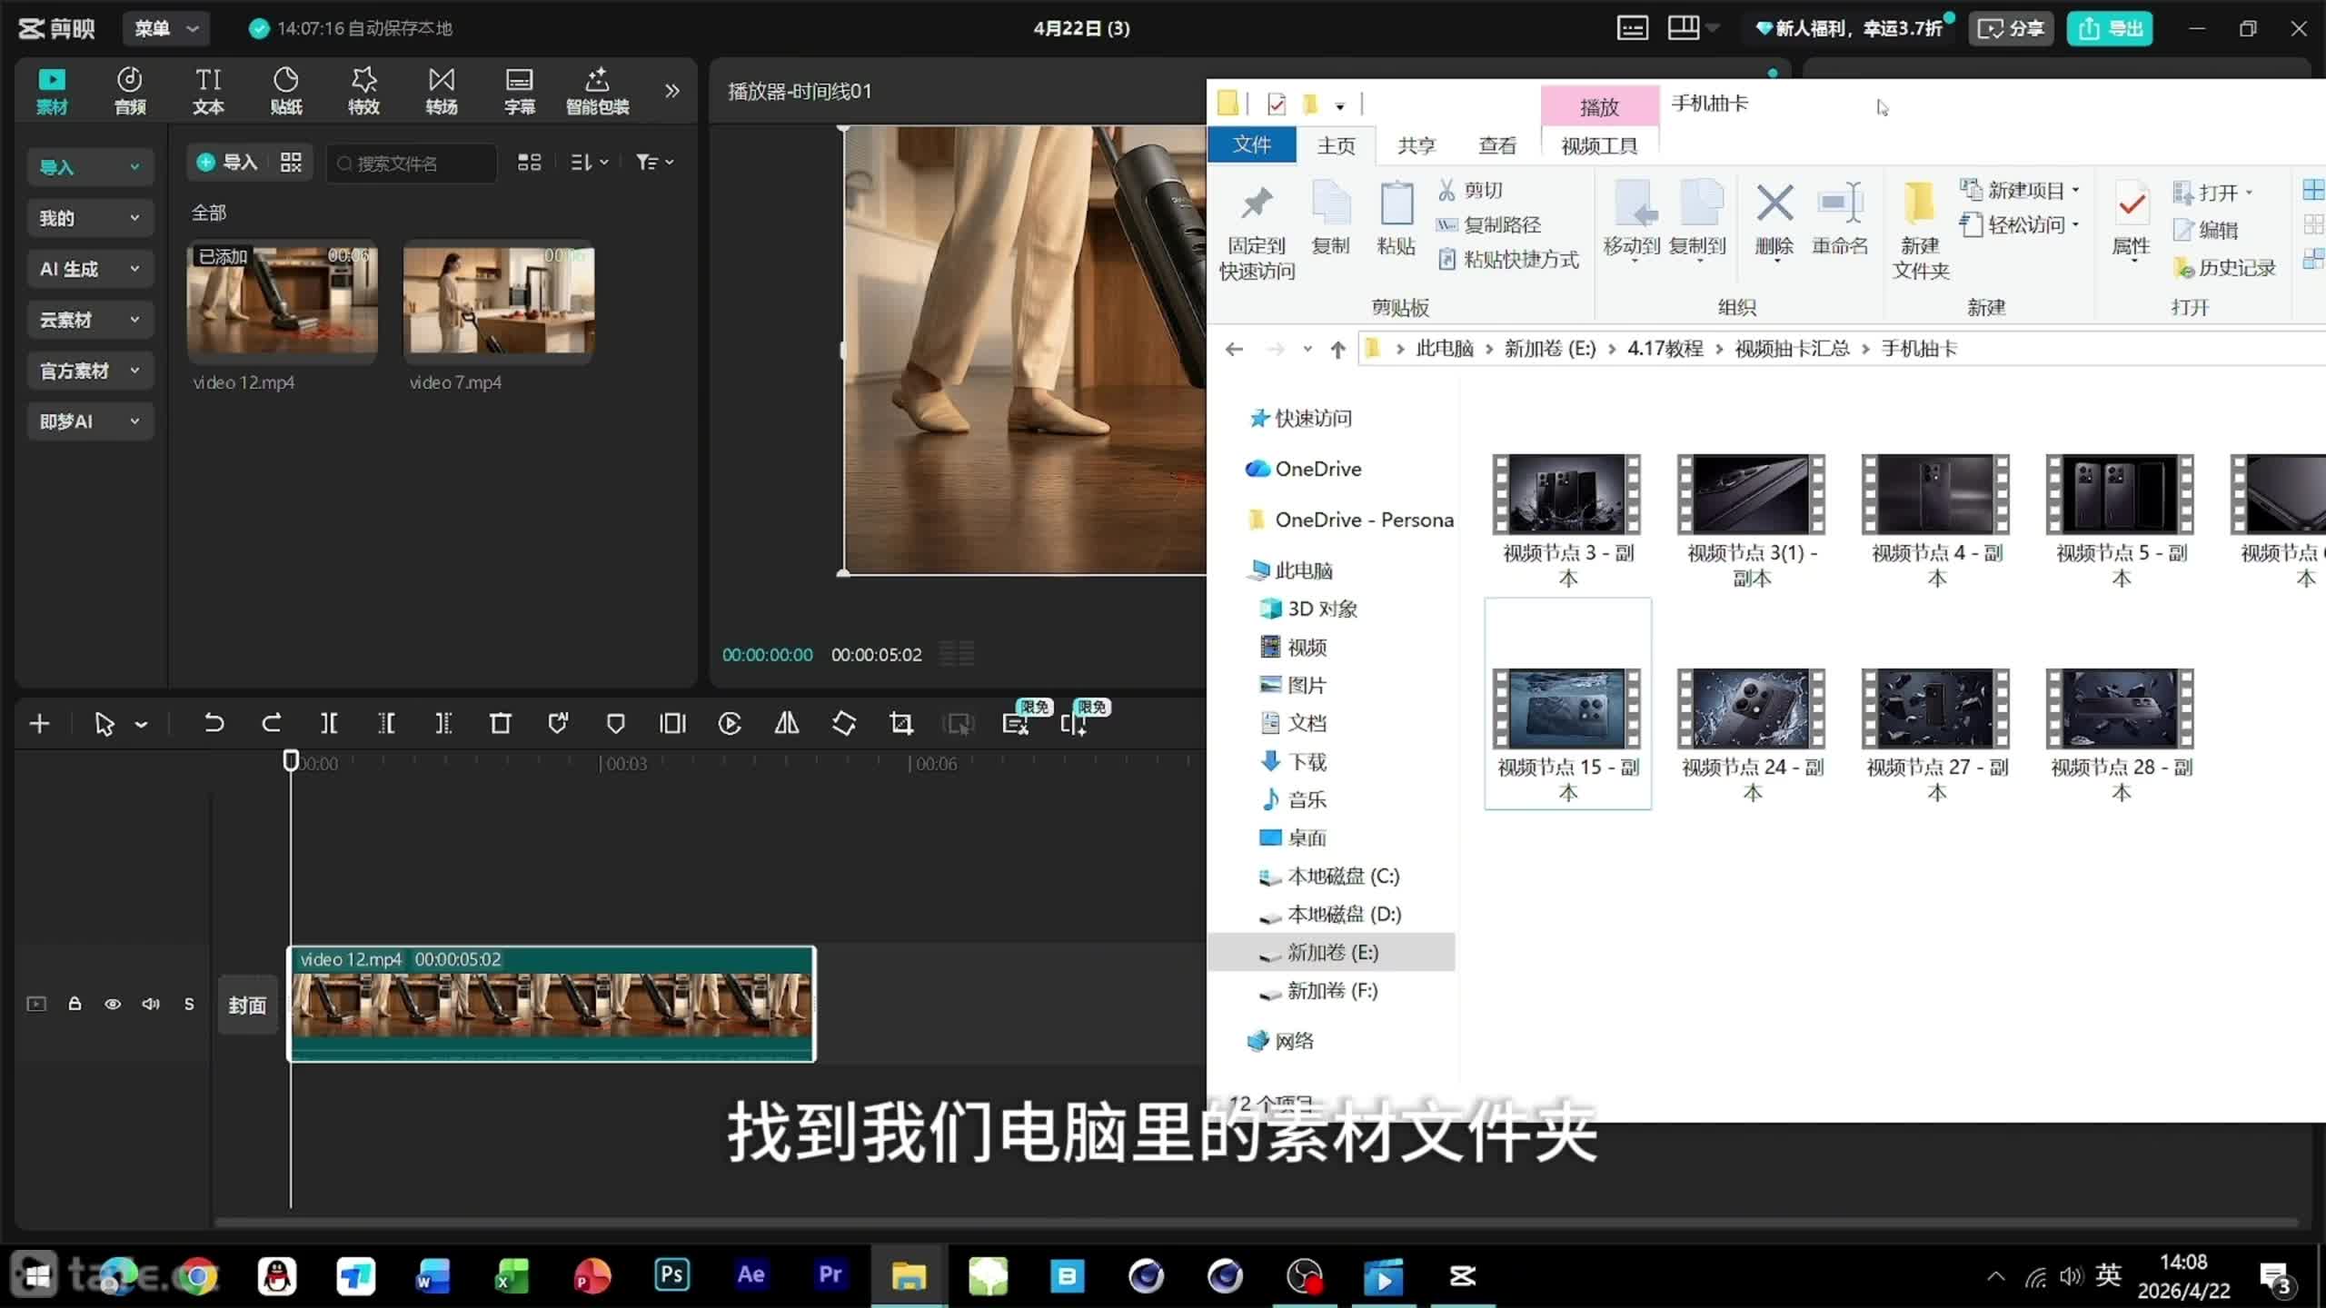Expand the AI 生成 sidebar section
The image size is (2326, 1308).
pyautogui.click(x=89, y=269)
